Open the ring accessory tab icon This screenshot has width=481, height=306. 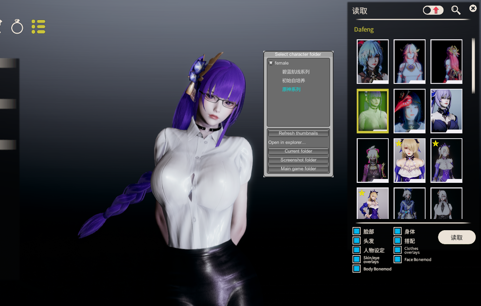click(x=17, y=27)
